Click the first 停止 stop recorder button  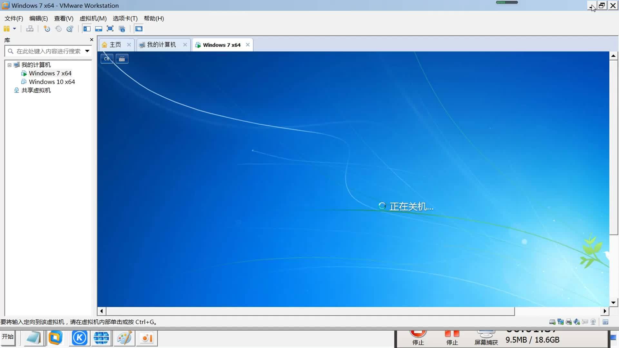(418, 338)
